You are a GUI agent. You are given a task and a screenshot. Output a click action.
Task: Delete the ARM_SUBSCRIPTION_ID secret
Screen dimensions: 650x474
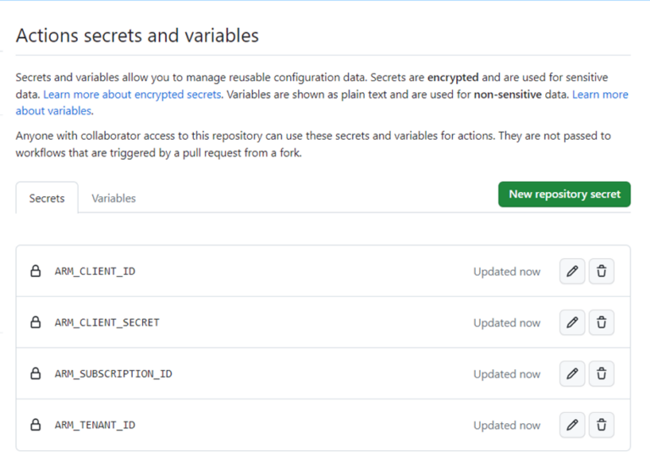click(601, 374)
